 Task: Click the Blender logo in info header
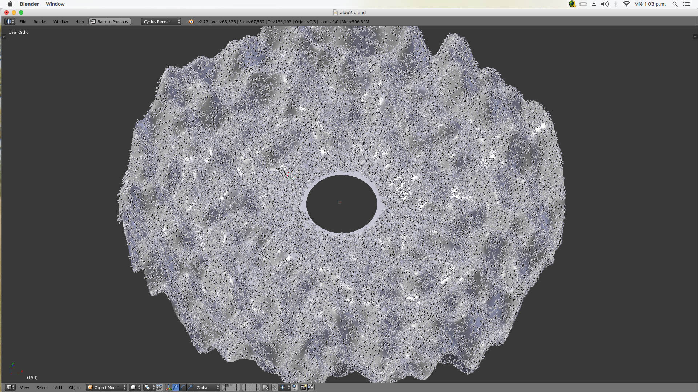click(x=191, y=22)
